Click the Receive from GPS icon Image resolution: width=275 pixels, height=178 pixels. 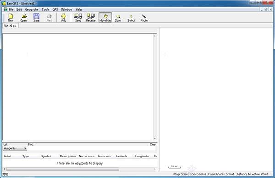click(91, 17)
